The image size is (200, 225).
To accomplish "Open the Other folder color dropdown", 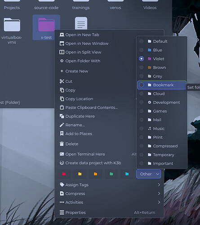I will point(149,174).
